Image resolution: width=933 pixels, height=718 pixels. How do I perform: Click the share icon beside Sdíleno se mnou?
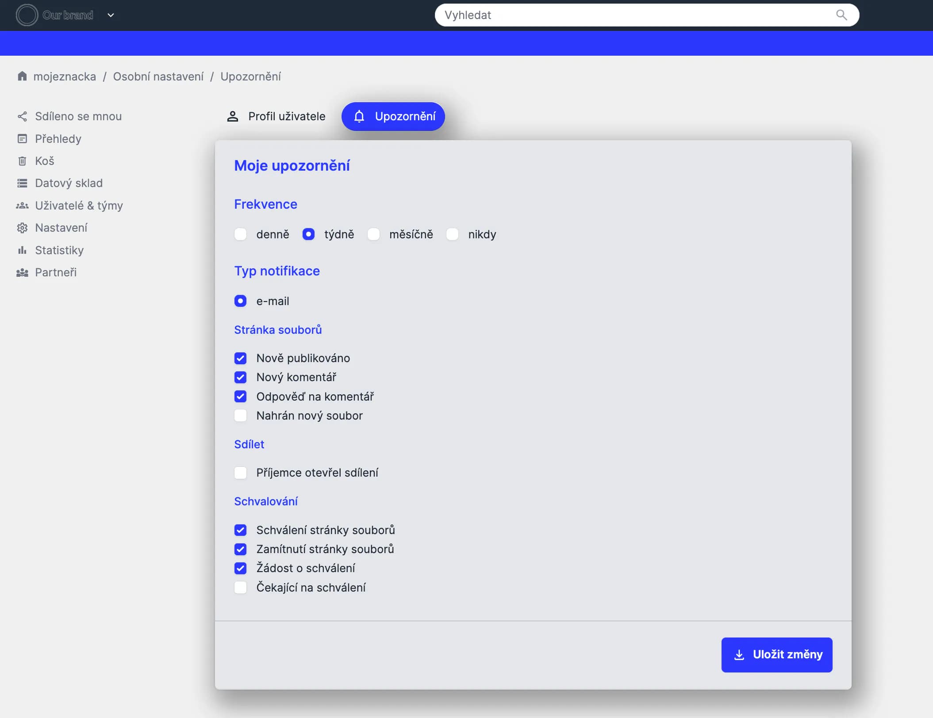click(x=22, y=116)
